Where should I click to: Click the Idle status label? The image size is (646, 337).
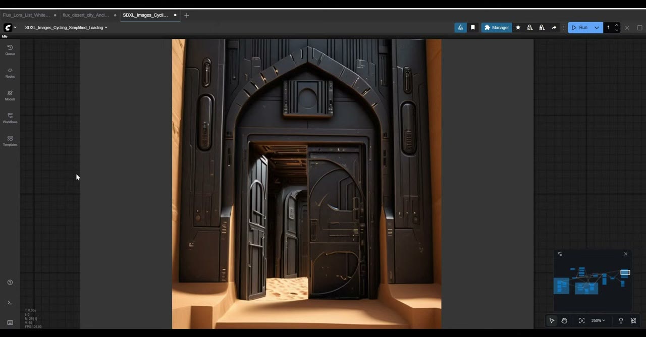pyautogui.click(x=5, y=36)
